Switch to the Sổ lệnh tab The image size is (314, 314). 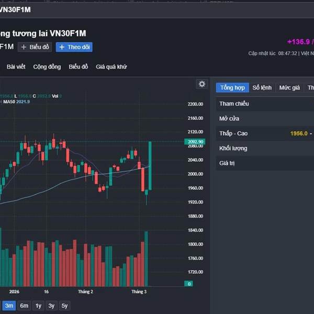coord(262,87)
